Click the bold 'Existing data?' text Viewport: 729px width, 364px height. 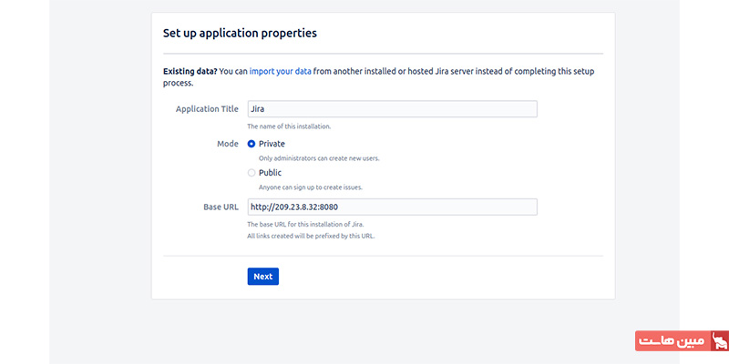pyautogui.click(x=190, y=72)
